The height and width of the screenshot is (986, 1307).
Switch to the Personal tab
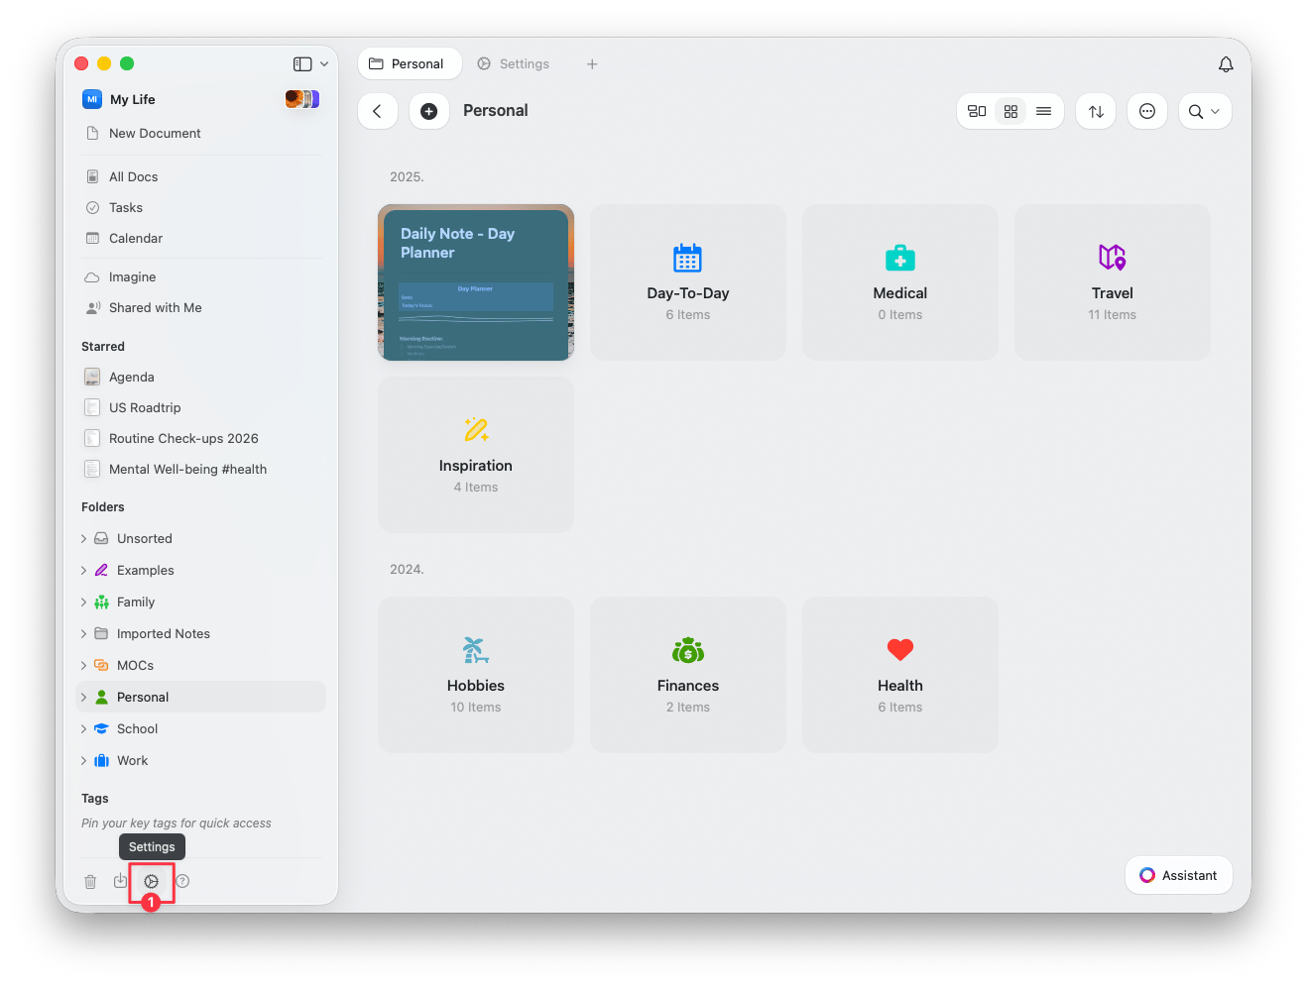click(409, 63)
